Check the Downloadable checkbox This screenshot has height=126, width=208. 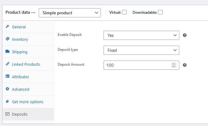(160, 12)
